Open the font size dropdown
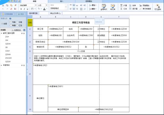 pyautogui.click(x=46, y=5)
